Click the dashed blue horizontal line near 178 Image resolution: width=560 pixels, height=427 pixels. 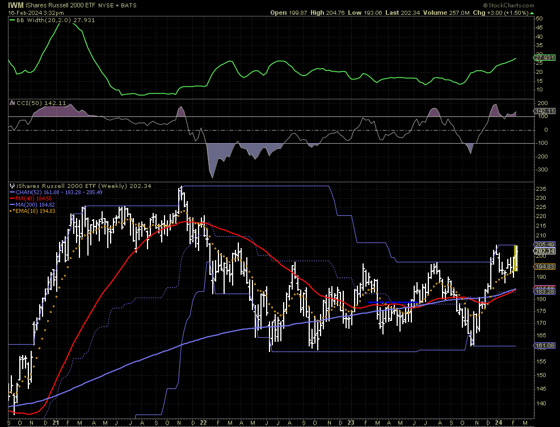point(393,302)
